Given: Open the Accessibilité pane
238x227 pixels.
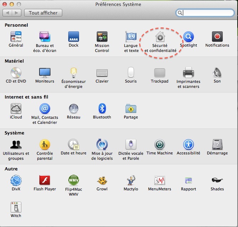Looking at the screenshot, I should (x=188, y=144).
